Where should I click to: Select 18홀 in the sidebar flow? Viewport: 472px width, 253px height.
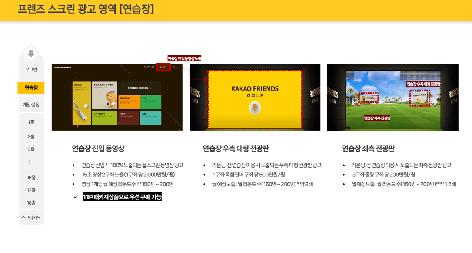(x=31, y=203)
